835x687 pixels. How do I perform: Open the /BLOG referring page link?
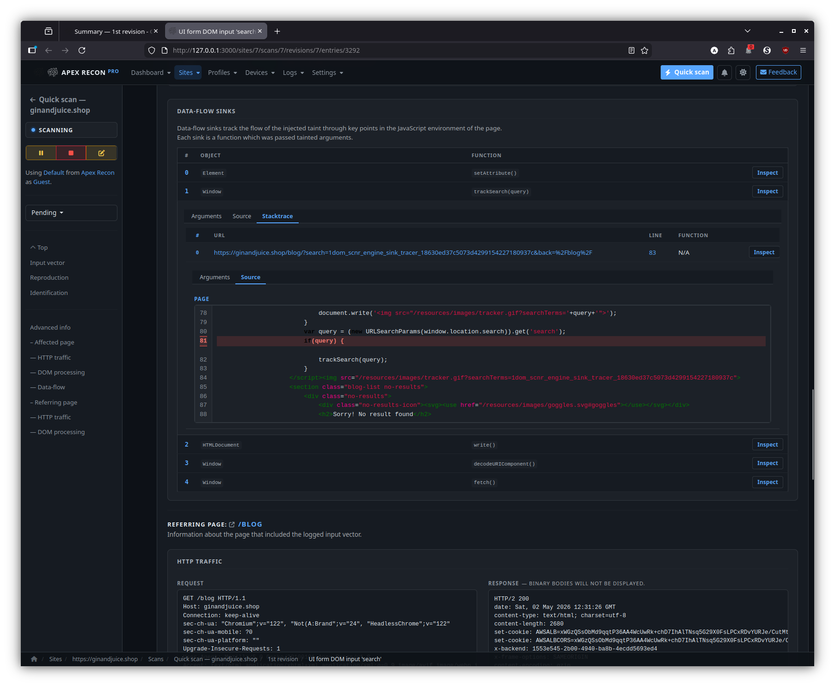point(250,524)
